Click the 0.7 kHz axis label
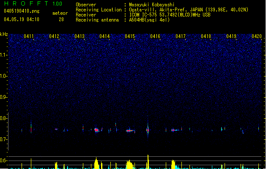The width and height of the screenshot is (266, 169). pos(4,139)
